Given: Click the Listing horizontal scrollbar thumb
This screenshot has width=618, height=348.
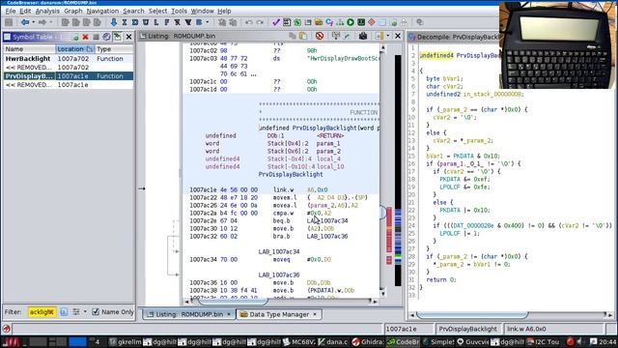Looking at the screenshot, I should [x=233, y=302].
